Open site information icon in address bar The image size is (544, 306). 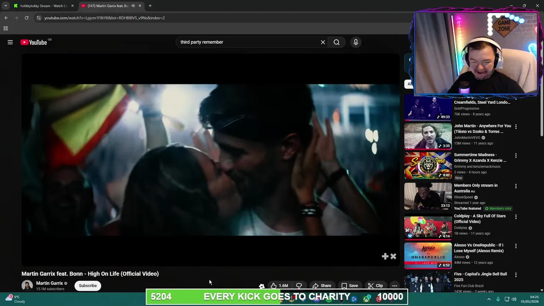(39, 18)
